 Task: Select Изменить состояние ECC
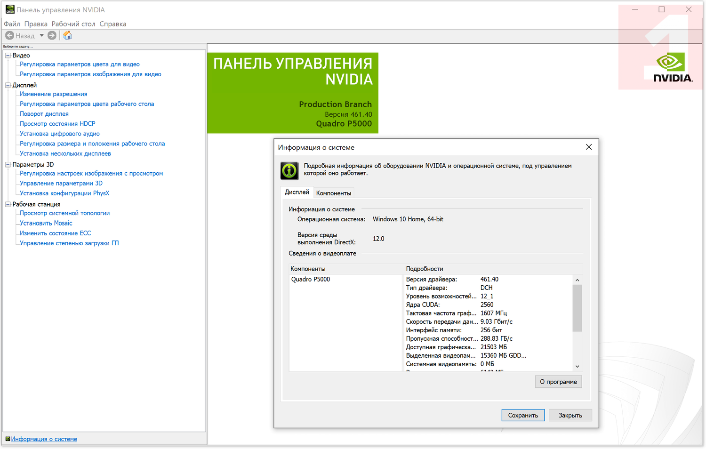pyautogui.click(x=56, y=233)
